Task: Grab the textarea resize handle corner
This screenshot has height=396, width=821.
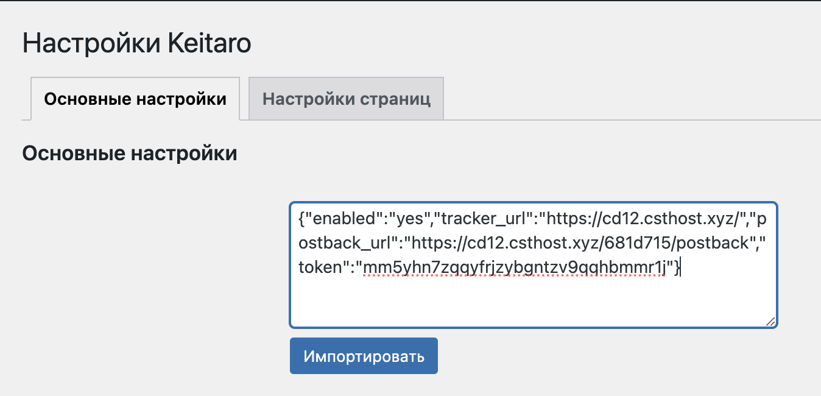Action: pos(770,322)
